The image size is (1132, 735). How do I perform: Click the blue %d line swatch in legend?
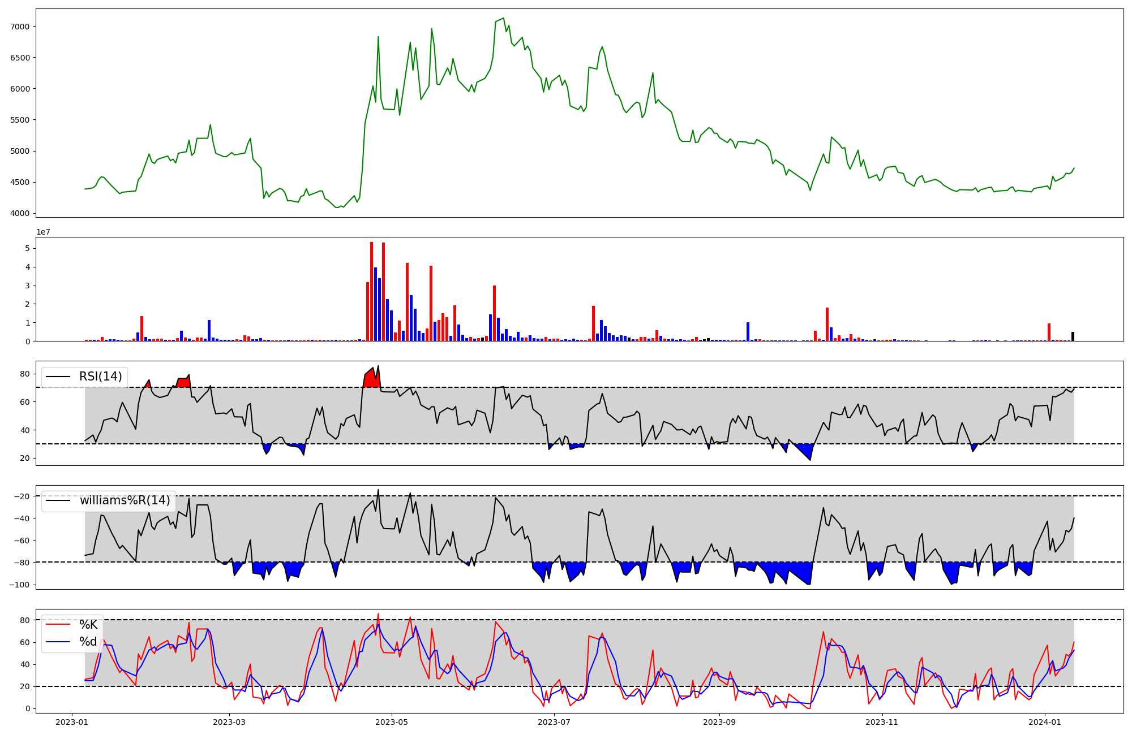58,642
